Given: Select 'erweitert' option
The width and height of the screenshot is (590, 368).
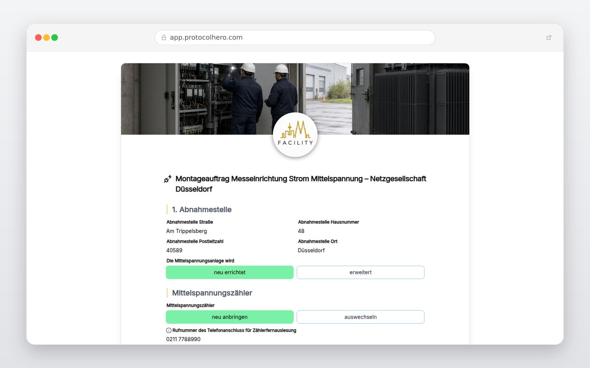Looking at the screenshot, I should [x=361, y=272].
